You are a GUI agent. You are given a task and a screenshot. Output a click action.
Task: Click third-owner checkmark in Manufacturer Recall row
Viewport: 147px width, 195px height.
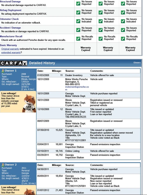(123, 38)
